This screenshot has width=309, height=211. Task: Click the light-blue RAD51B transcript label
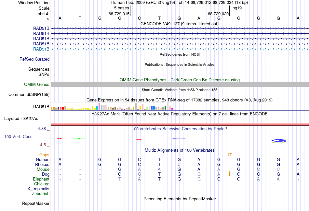41,49
